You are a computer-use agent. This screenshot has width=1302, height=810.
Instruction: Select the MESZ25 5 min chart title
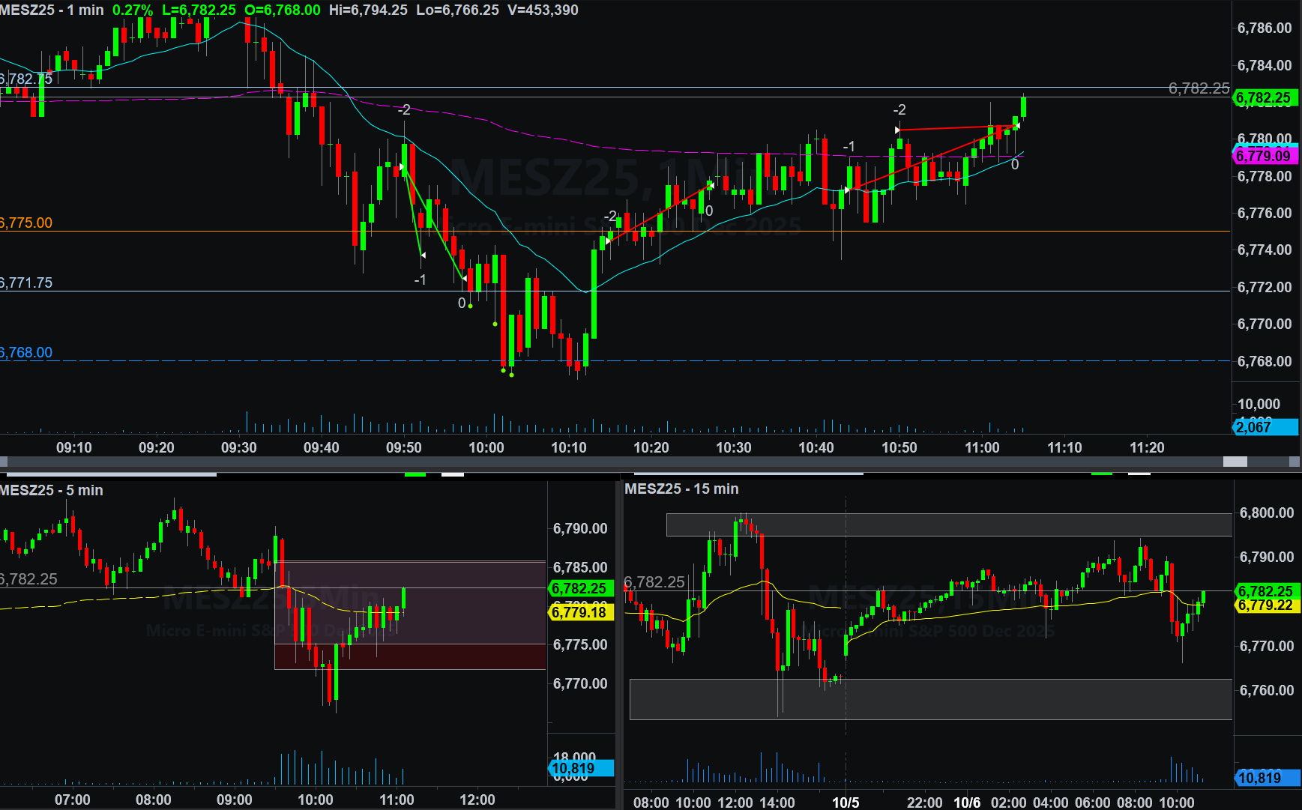[x=52, y=490]
